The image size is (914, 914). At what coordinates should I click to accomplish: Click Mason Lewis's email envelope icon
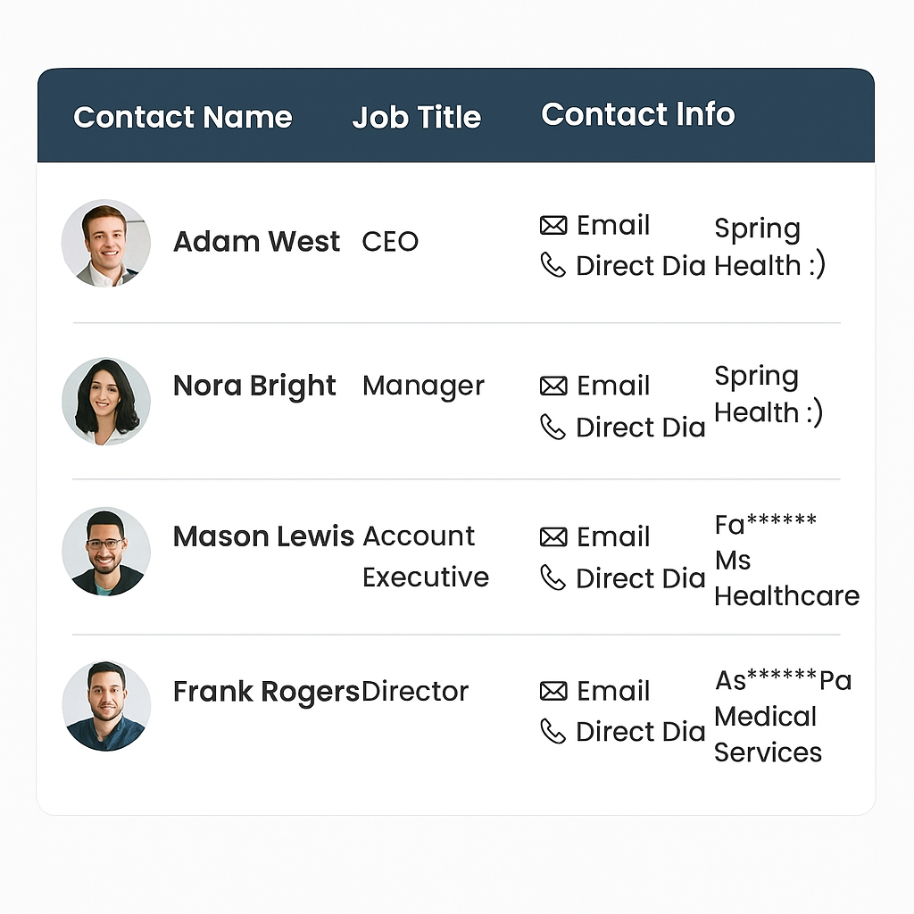(x=553, y=536)
